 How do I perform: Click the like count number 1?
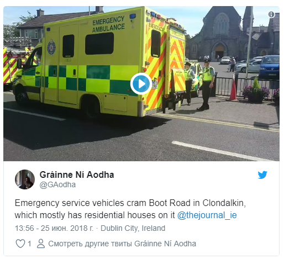click(29, 244)
